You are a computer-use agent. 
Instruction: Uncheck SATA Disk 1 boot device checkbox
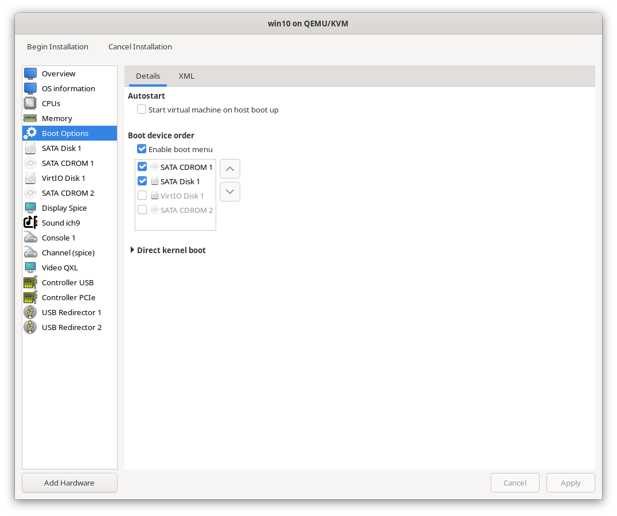pos(142,181)
